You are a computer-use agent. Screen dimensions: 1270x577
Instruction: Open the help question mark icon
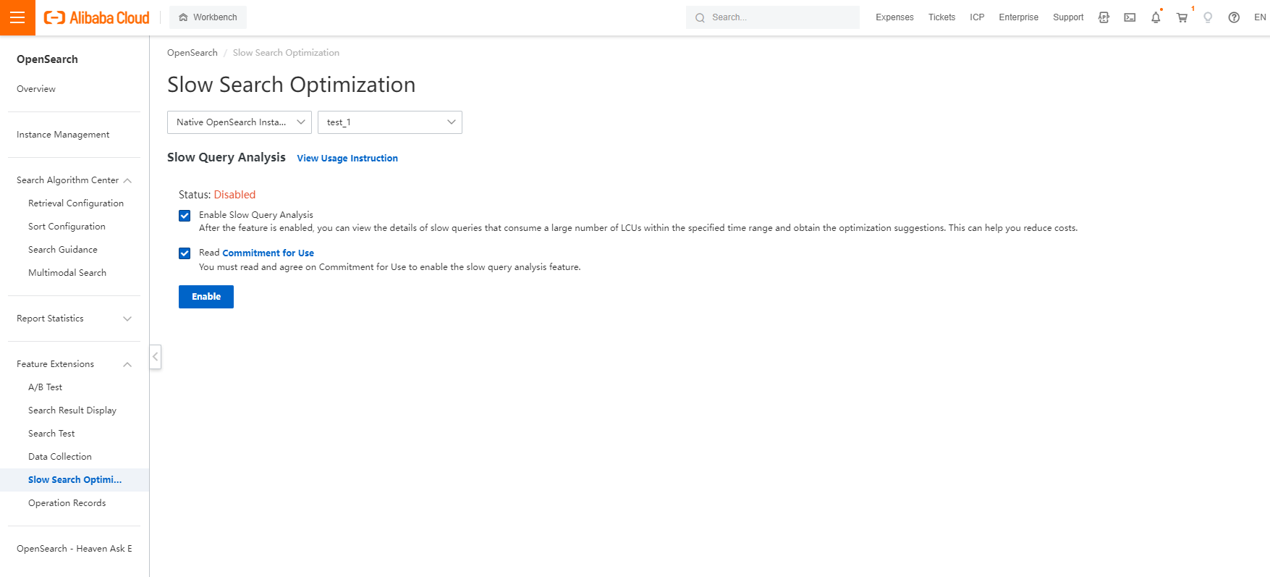1234,17
